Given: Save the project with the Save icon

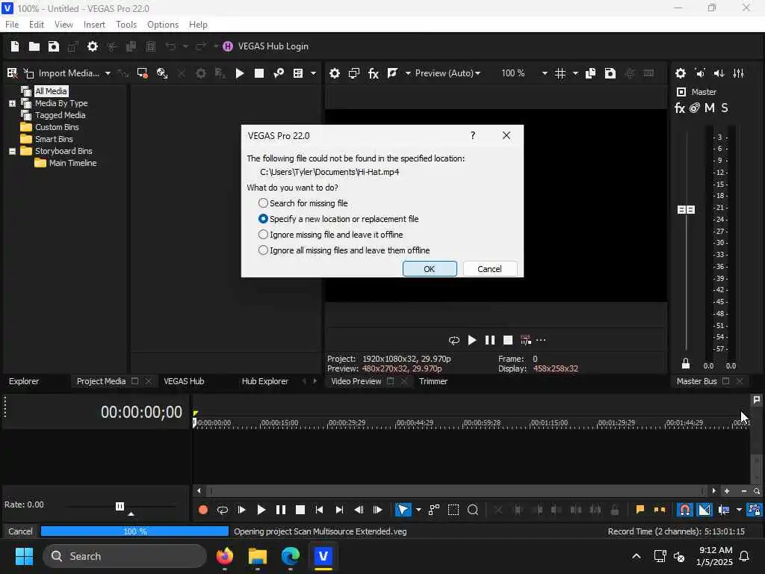Looking at the screenshot, I should tap(54, 46).
